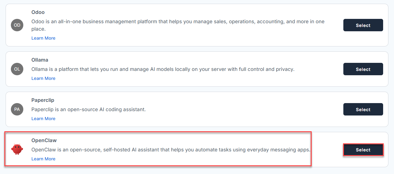The image size is (394, 174).
Task: Open Learn More link under OpenClaw
Action: [x=44, y=159]
